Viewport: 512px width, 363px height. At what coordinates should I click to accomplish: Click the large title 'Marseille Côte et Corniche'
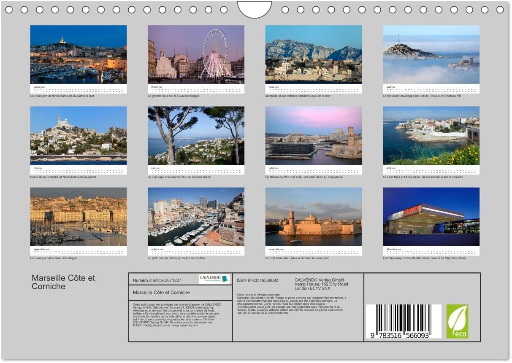point(63,282)
